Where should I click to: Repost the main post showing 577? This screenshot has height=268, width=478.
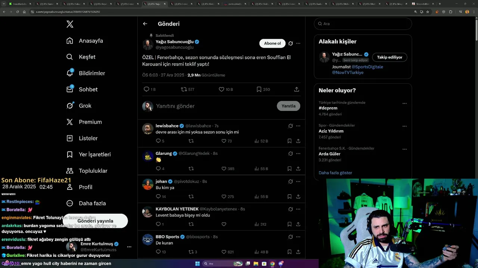click(x=187, y=89)
